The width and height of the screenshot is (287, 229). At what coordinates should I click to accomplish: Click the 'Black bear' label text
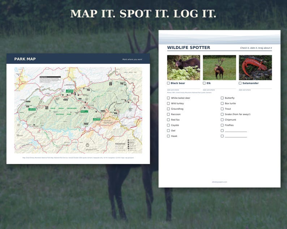178,83
